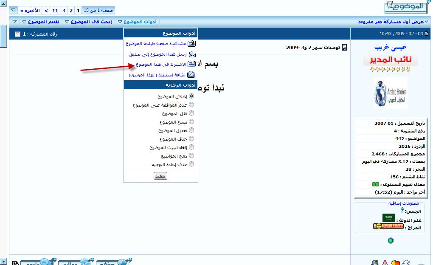Select the دمج المواضيع radio option
This screenshot has width=433, height=265.
coord(191,156)
